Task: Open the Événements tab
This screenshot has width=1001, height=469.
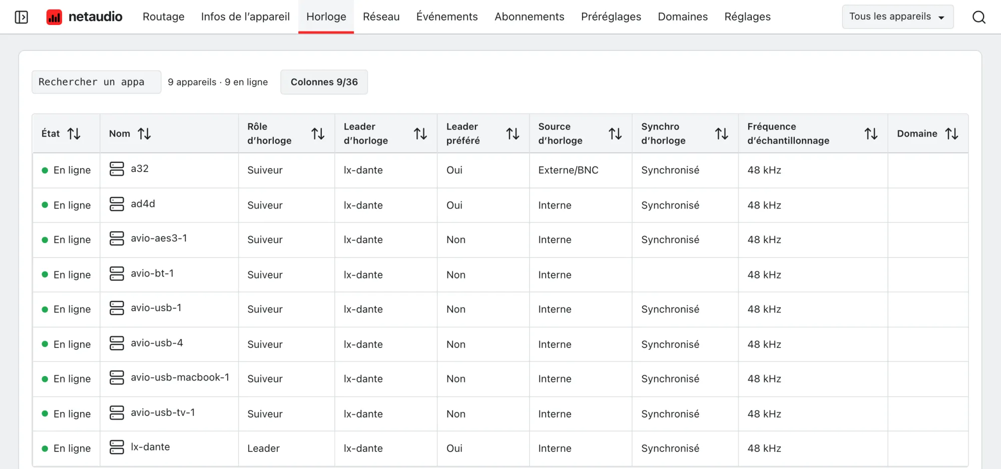Action: pos(447,16)
